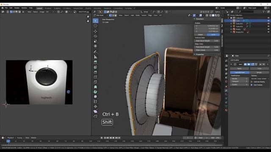Select the Measure tool
The width and height of the screenshot is (271, 152).
[x=95, y=57]
